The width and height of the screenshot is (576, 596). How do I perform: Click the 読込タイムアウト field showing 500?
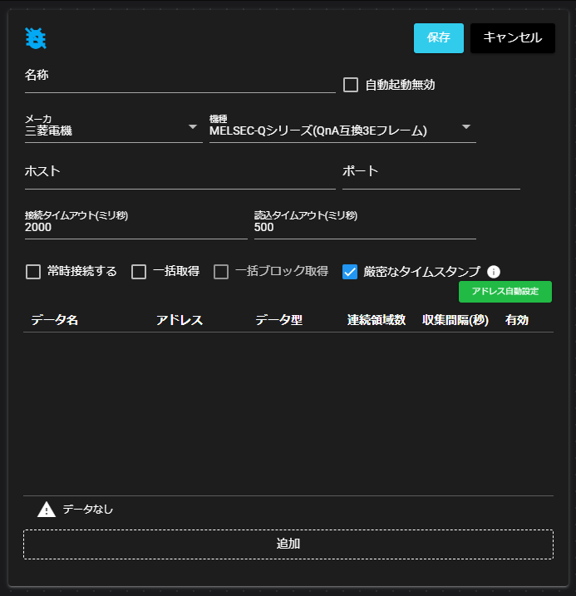364,228
